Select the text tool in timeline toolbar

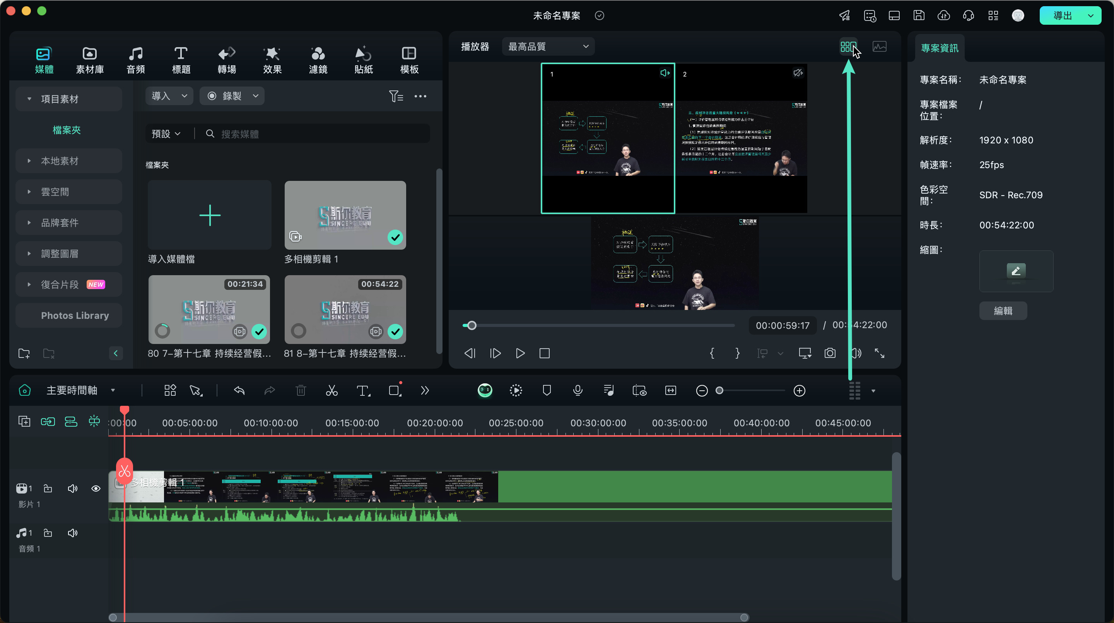coord(363,391)
